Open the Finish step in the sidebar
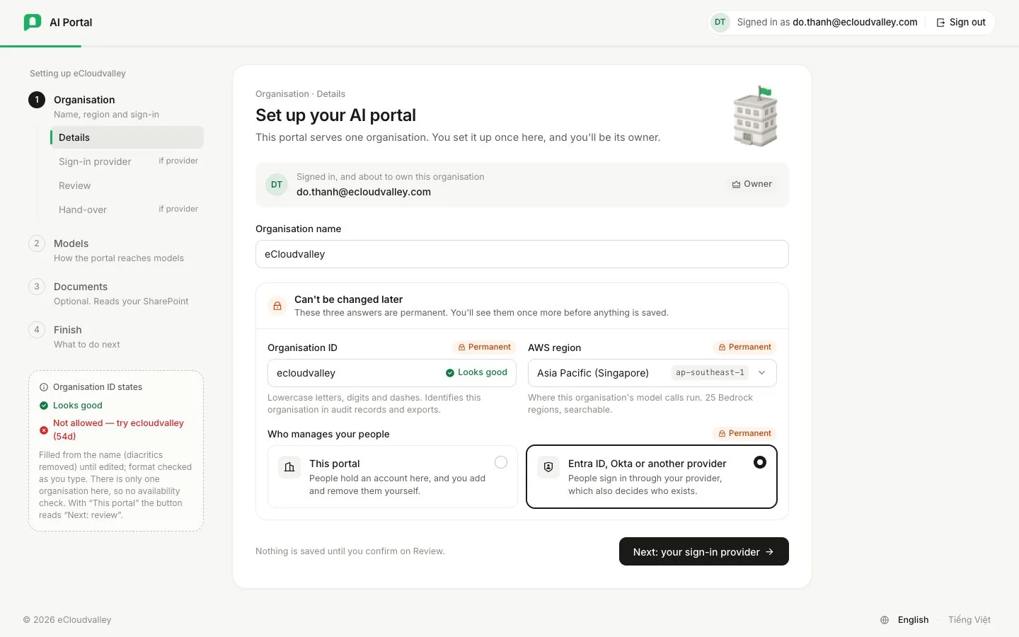Image resolution: width=1019 pixels, height=637 pixels. coord(116,336)
